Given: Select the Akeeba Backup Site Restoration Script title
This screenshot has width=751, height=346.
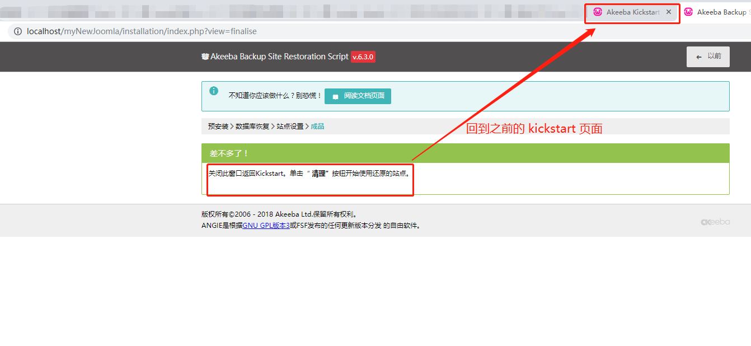Looking at the screenshot, I should pos(279,57).
